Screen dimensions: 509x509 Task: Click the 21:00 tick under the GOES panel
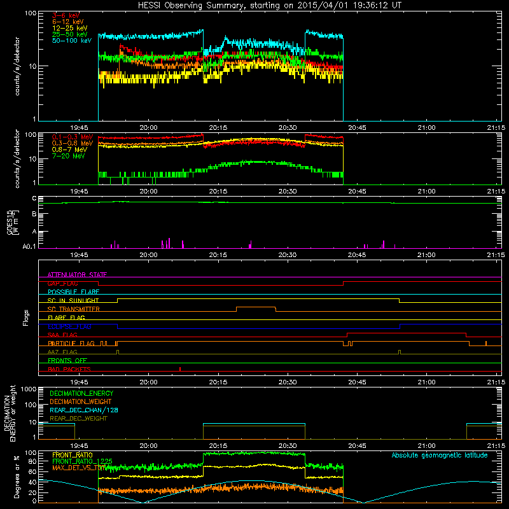[426, 255]
